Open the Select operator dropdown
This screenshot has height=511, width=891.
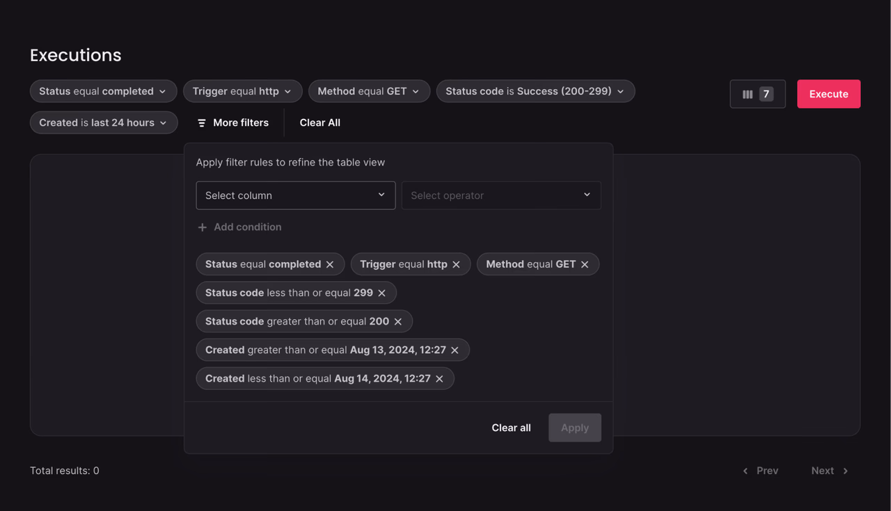(x=501, y=195)
